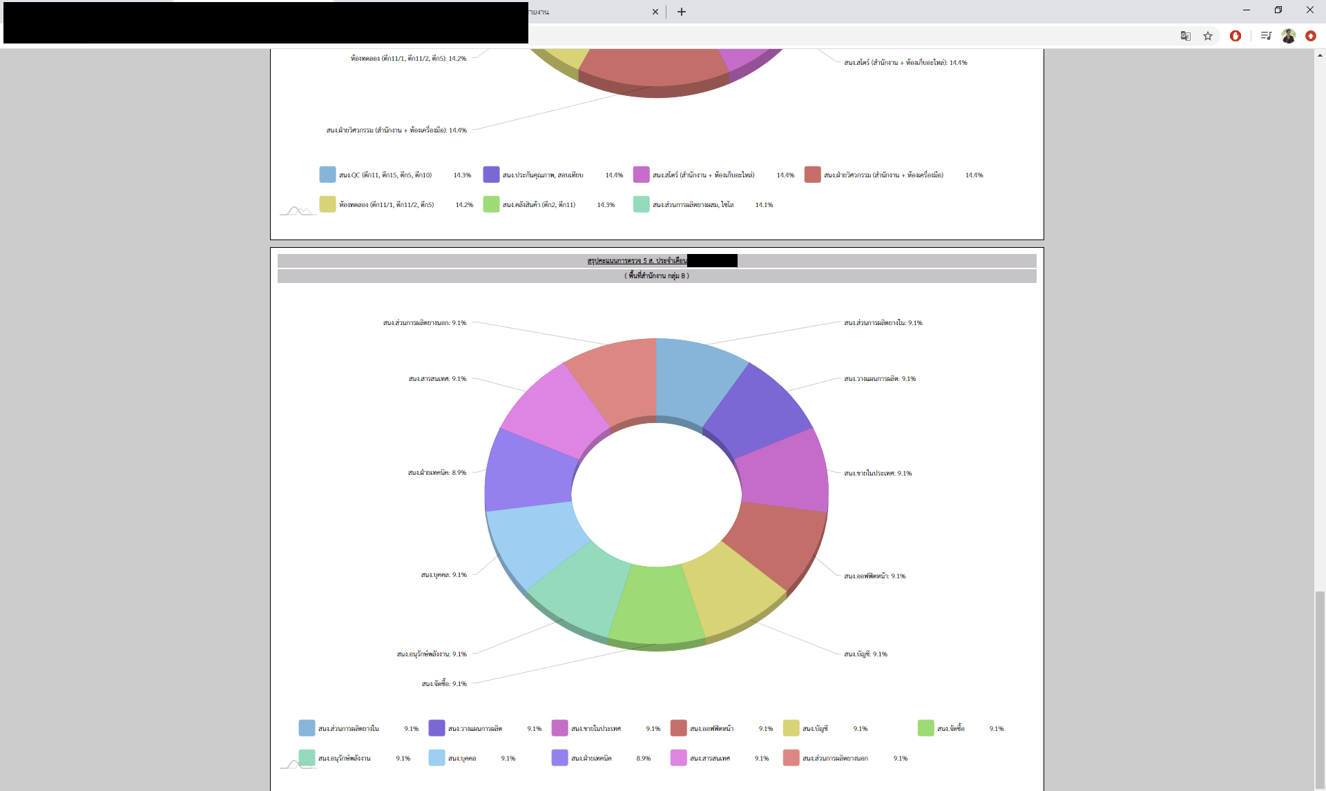
Task: Toggle the สนง.จัดซื้อ green legend swatch
Action: point(925,728)
